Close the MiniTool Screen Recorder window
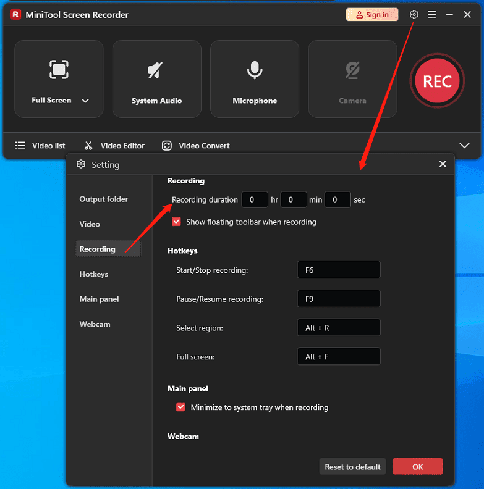This screenshot has width=484, height=489. [x=467, y=14]
